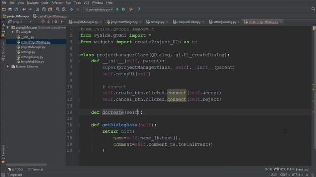Screen dimensions: 316x177
Task: Select settingsDialog.py in the project tree
Action: (x=32, y=57)
